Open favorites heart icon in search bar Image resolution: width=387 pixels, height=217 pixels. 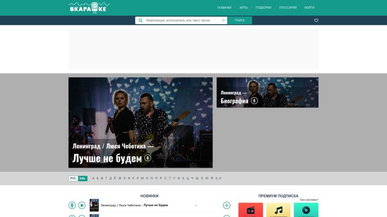pos(316,20)
